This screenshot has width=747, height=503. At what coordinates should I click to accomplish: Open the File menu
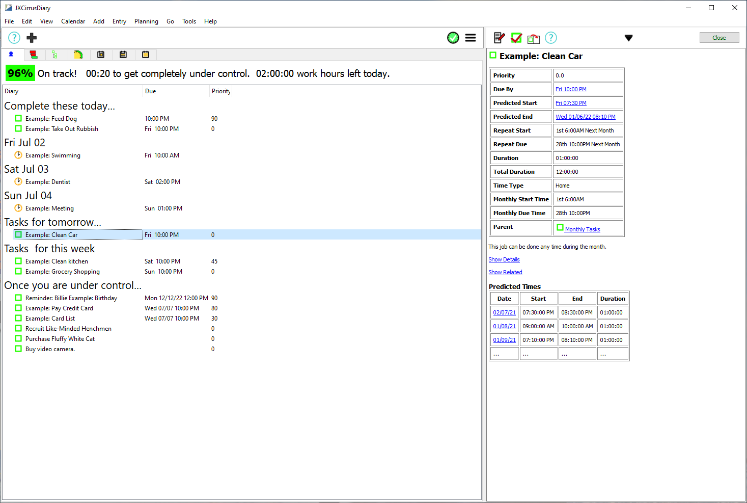pos(9,21)
